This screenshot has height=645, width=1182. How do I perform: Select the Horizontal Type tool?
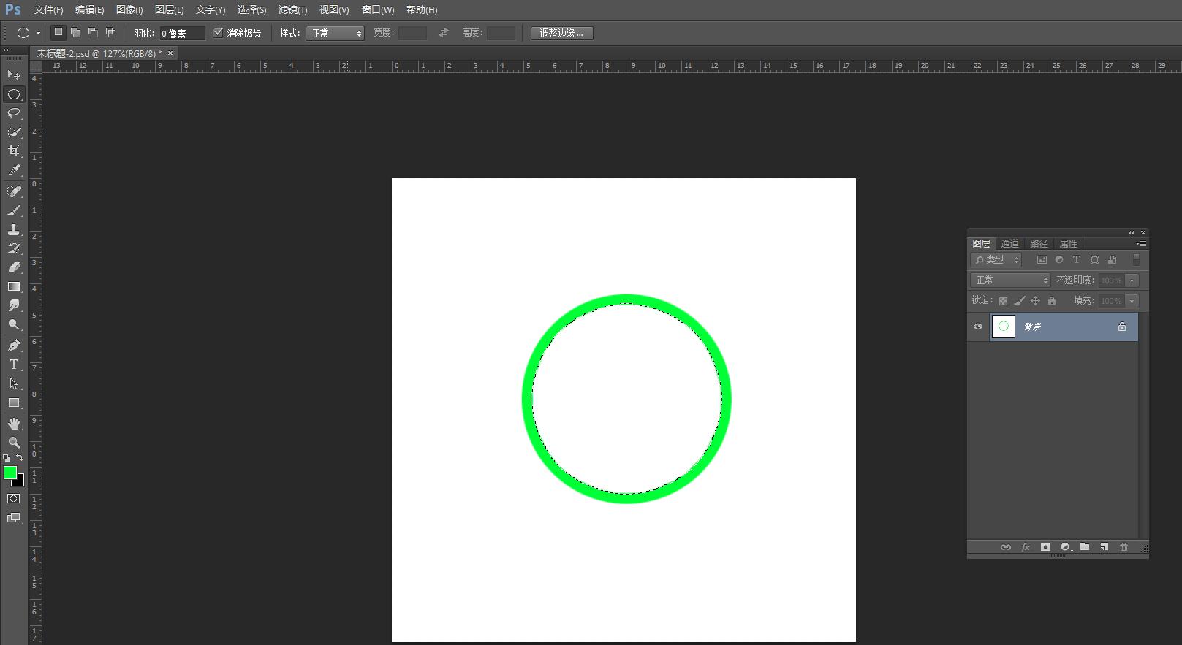[x=14, y=365]
